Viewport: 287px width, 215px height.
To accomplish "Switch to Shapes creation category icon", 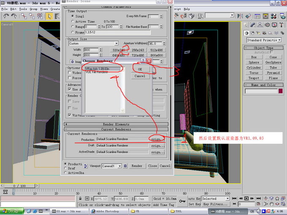I will pyautogui.click(x=253, y=32).
